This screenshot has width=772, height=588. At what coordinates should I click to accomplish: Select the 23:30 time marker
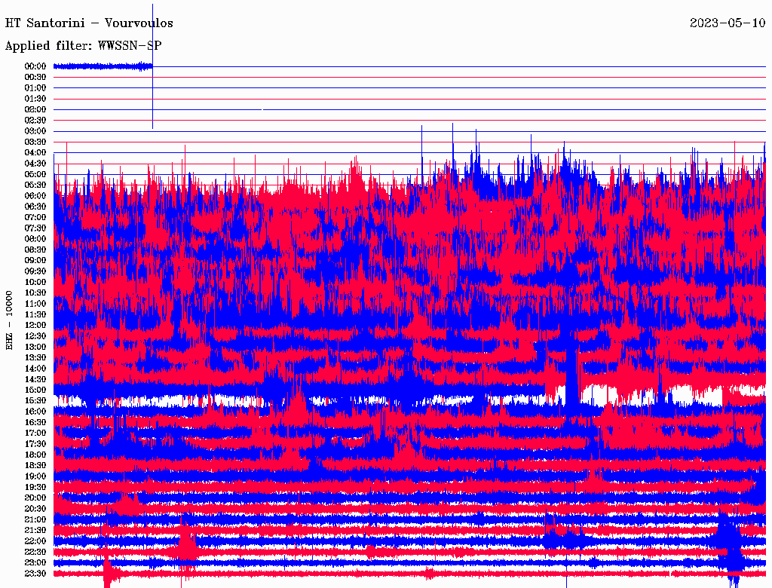(x=35, y=574)
